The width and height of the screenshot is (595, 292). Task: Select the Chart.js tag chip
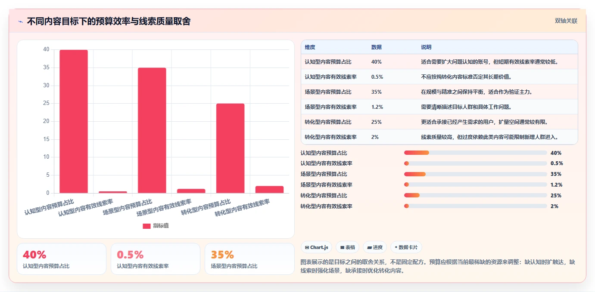point(316,247)
